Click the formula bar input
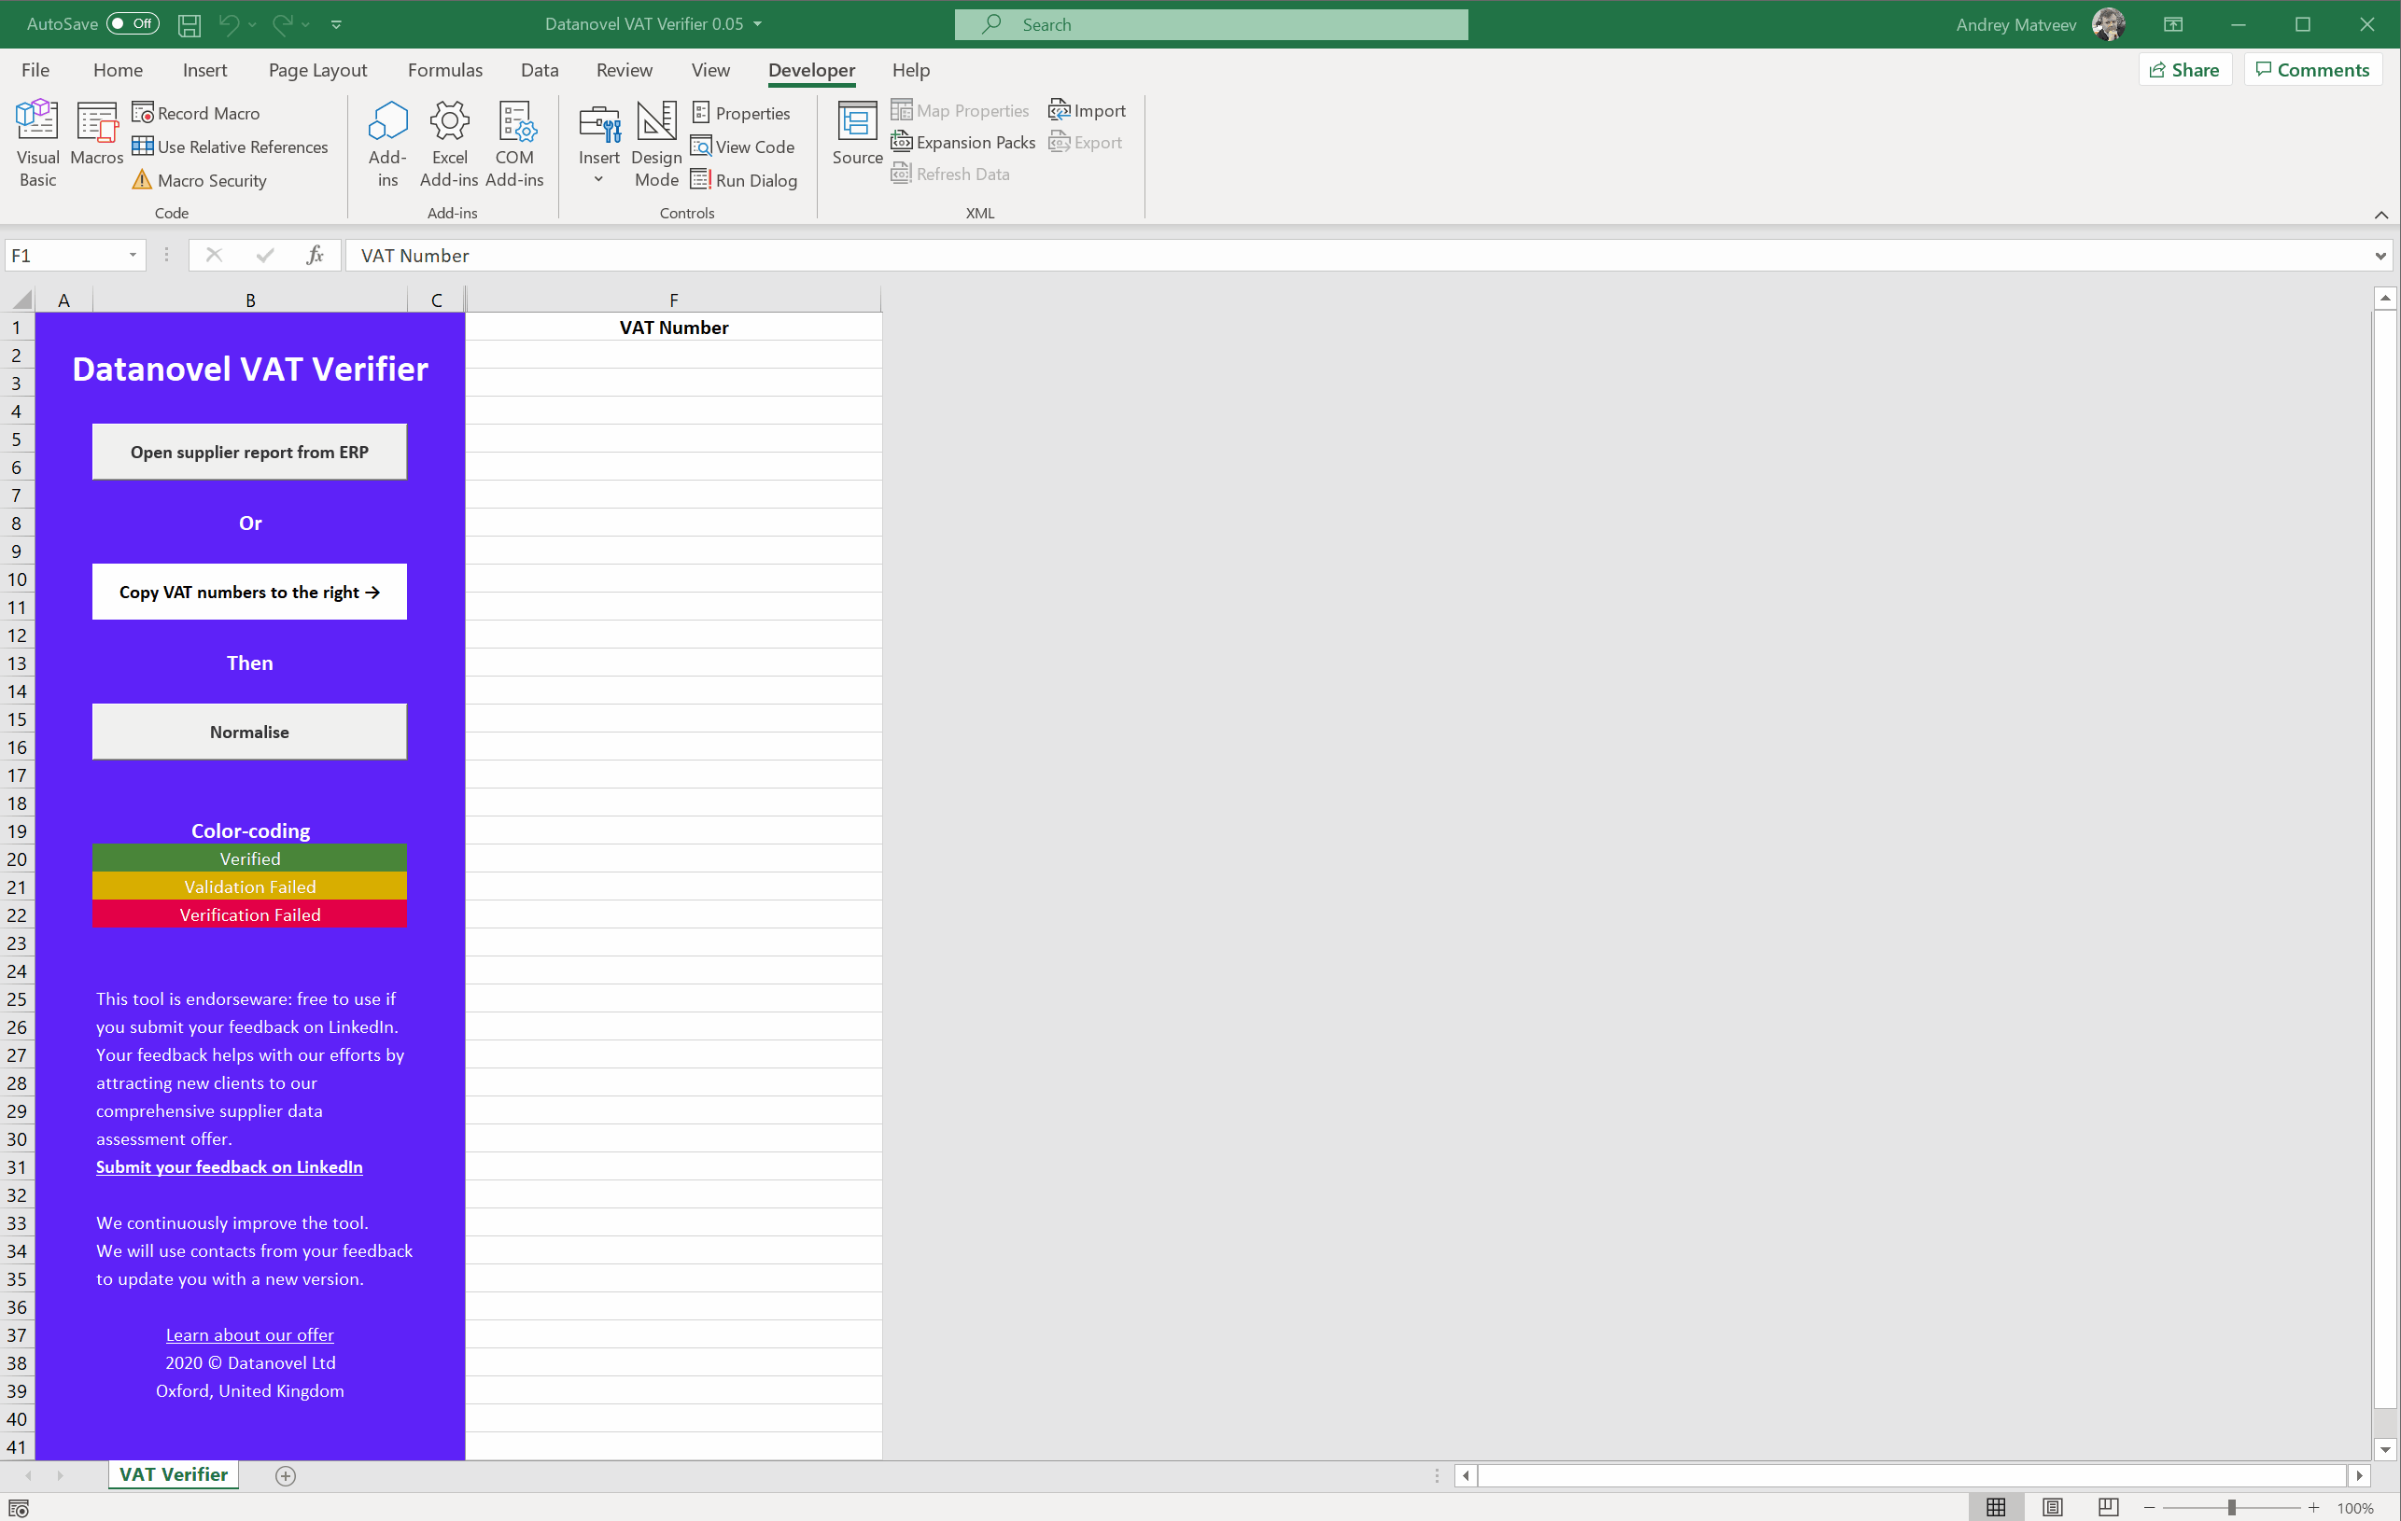This screenshot has width=2401, height=1521. pyautogui.click(x=1356, y=255)
